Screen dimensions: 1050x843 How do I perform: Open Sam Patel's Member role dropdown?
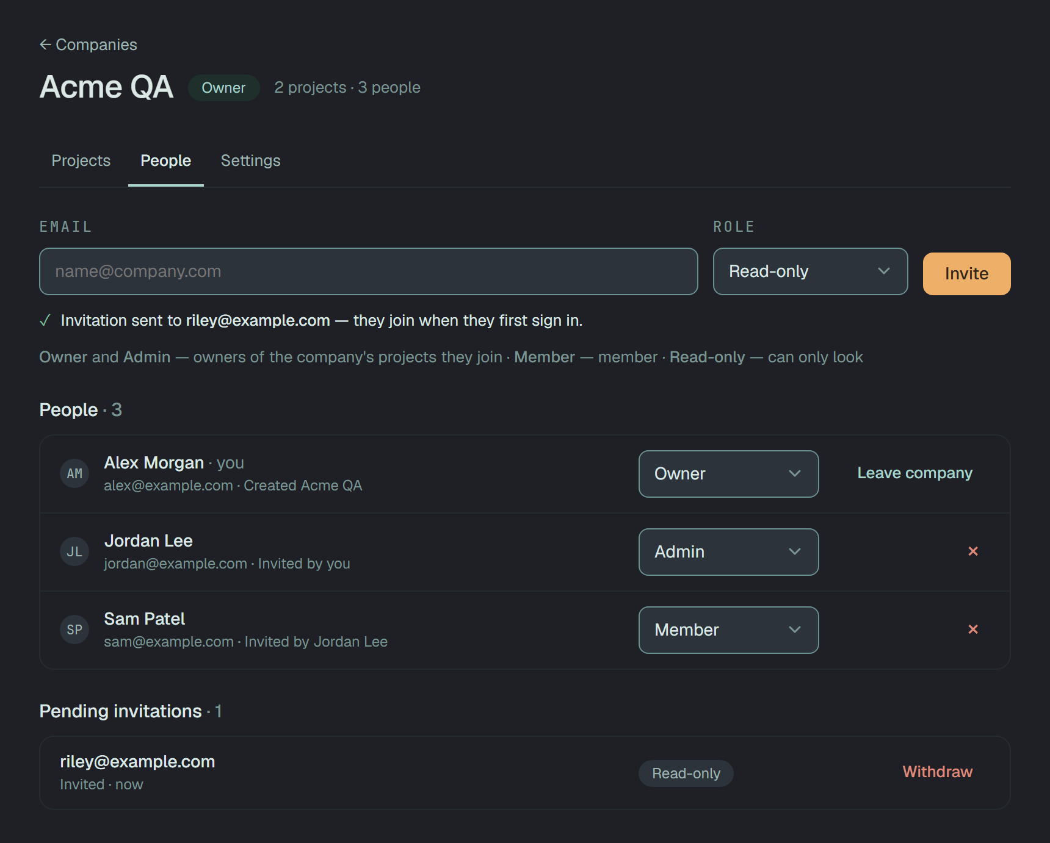(x=728, y=630)
